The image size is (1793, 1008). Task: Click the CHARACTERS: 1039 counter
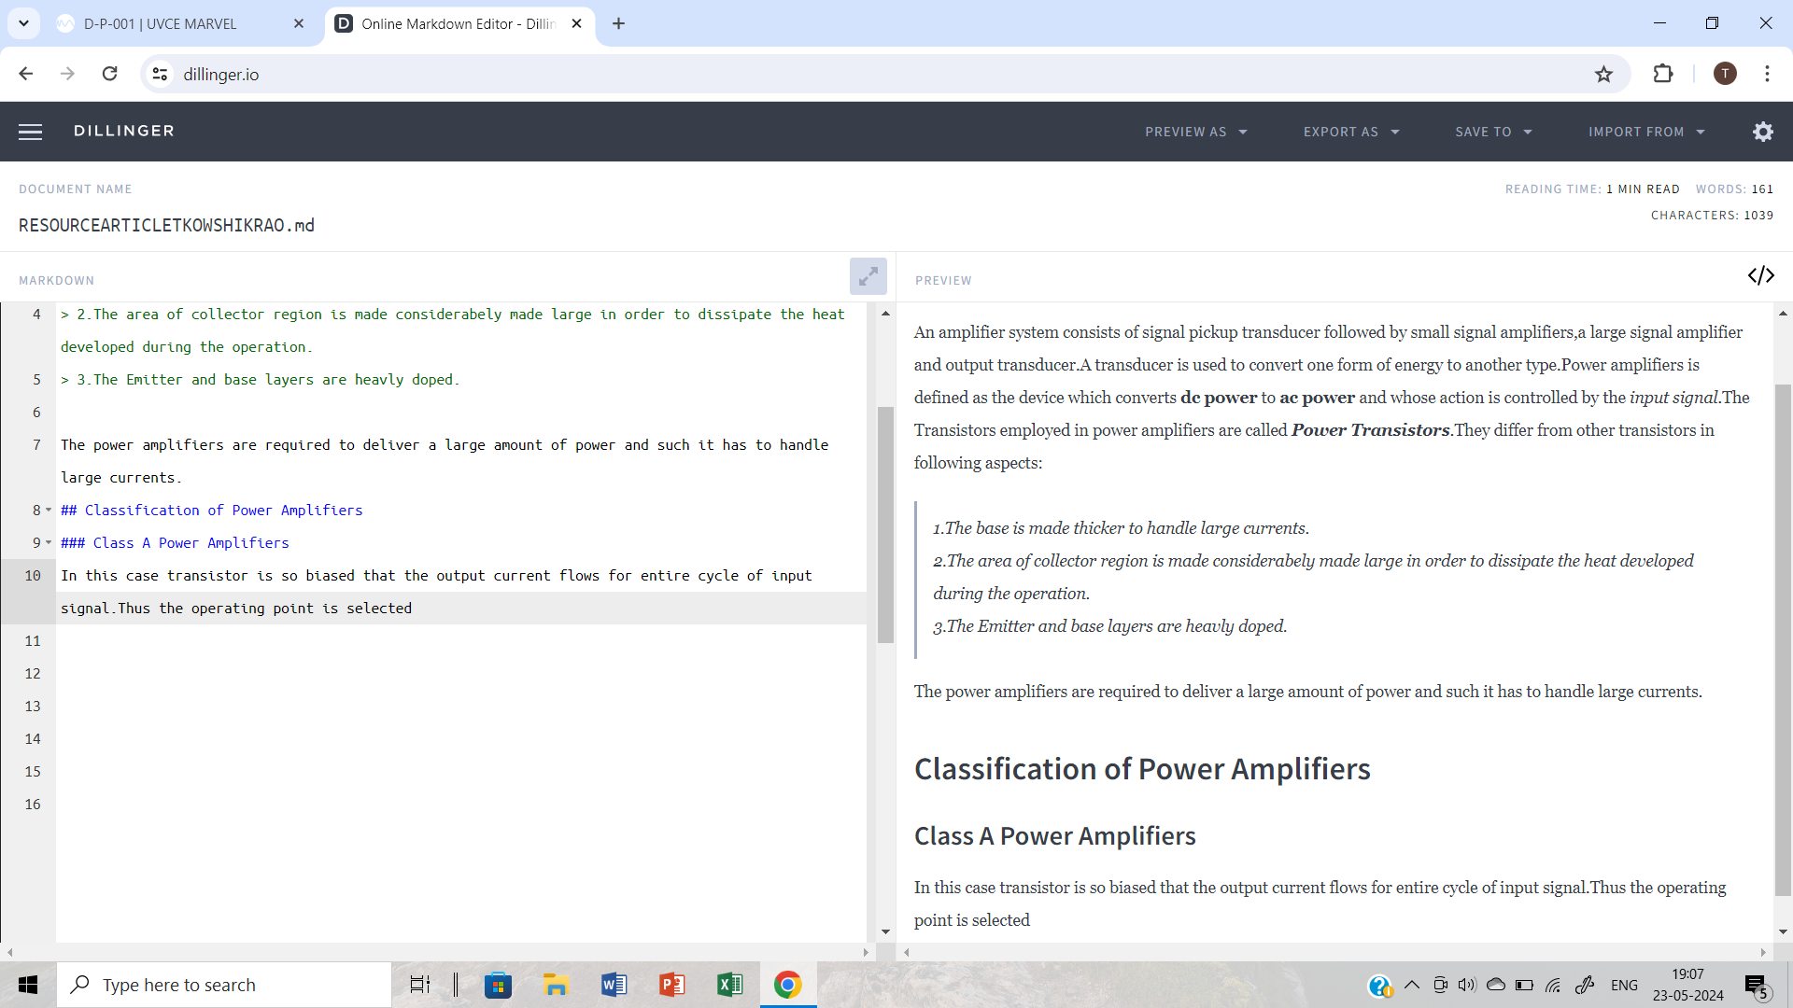click(x=1712, y=215)
